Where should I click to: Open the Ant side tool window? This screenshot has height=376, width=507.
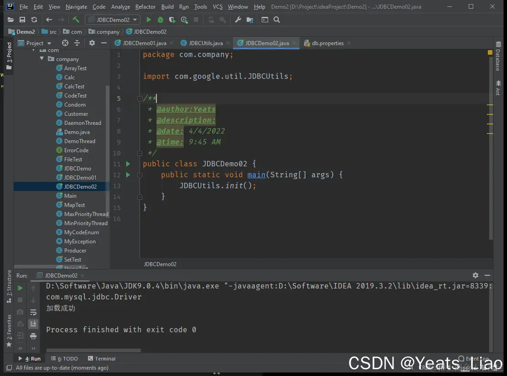[x=498, y=88]
